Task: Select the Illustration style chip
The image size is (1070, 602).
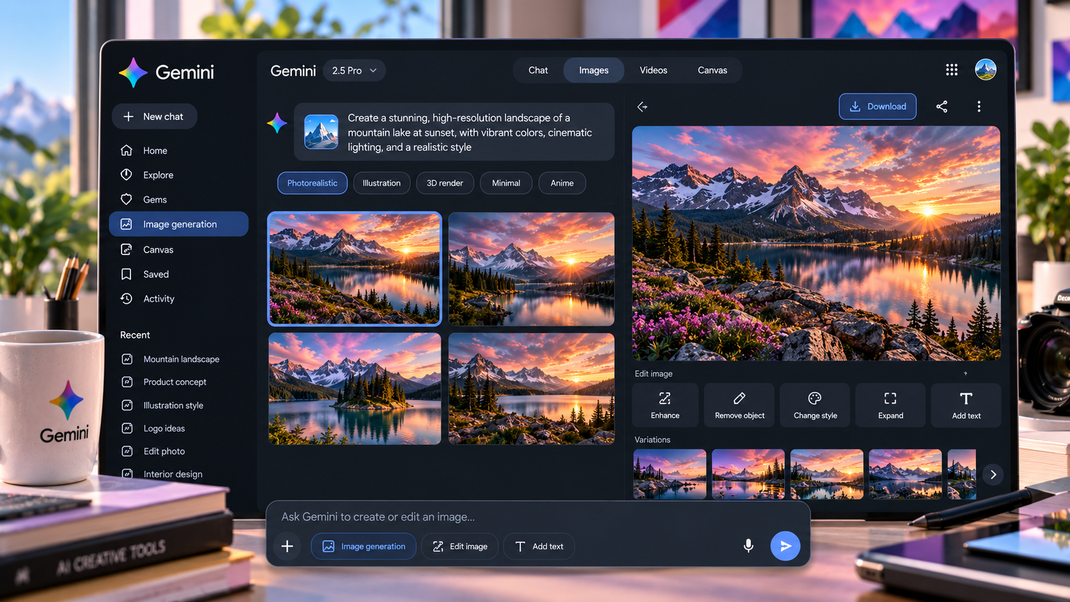Action: pos(381,183)
